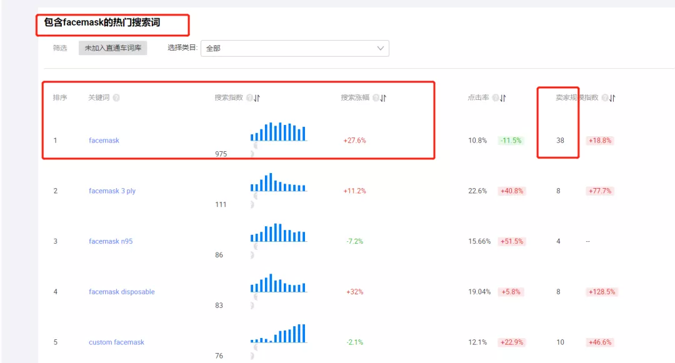This screenshot has height=363, width=675.
Task: Click help icon next to 点击率 header
Action: (495, 98)
